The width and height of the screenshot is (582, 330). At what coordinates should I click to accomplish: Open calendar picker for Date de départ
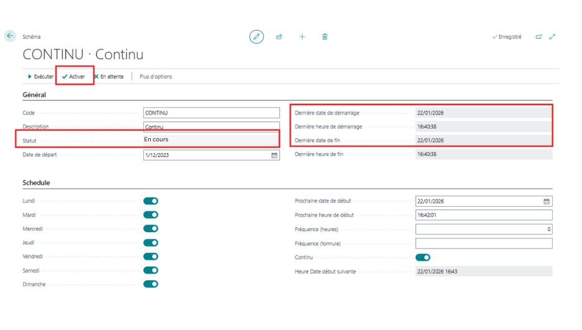pyautogui.click(x=274, y=155)
